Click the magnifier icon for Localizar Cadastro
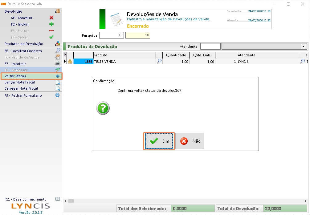 click(x=57, y=51)
